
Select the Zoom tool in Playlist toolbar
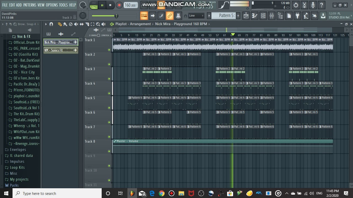coord(98,24)
